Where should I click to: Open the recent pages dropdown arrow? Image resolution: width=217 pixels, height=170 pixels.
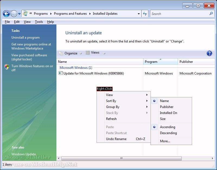(19, 14)
